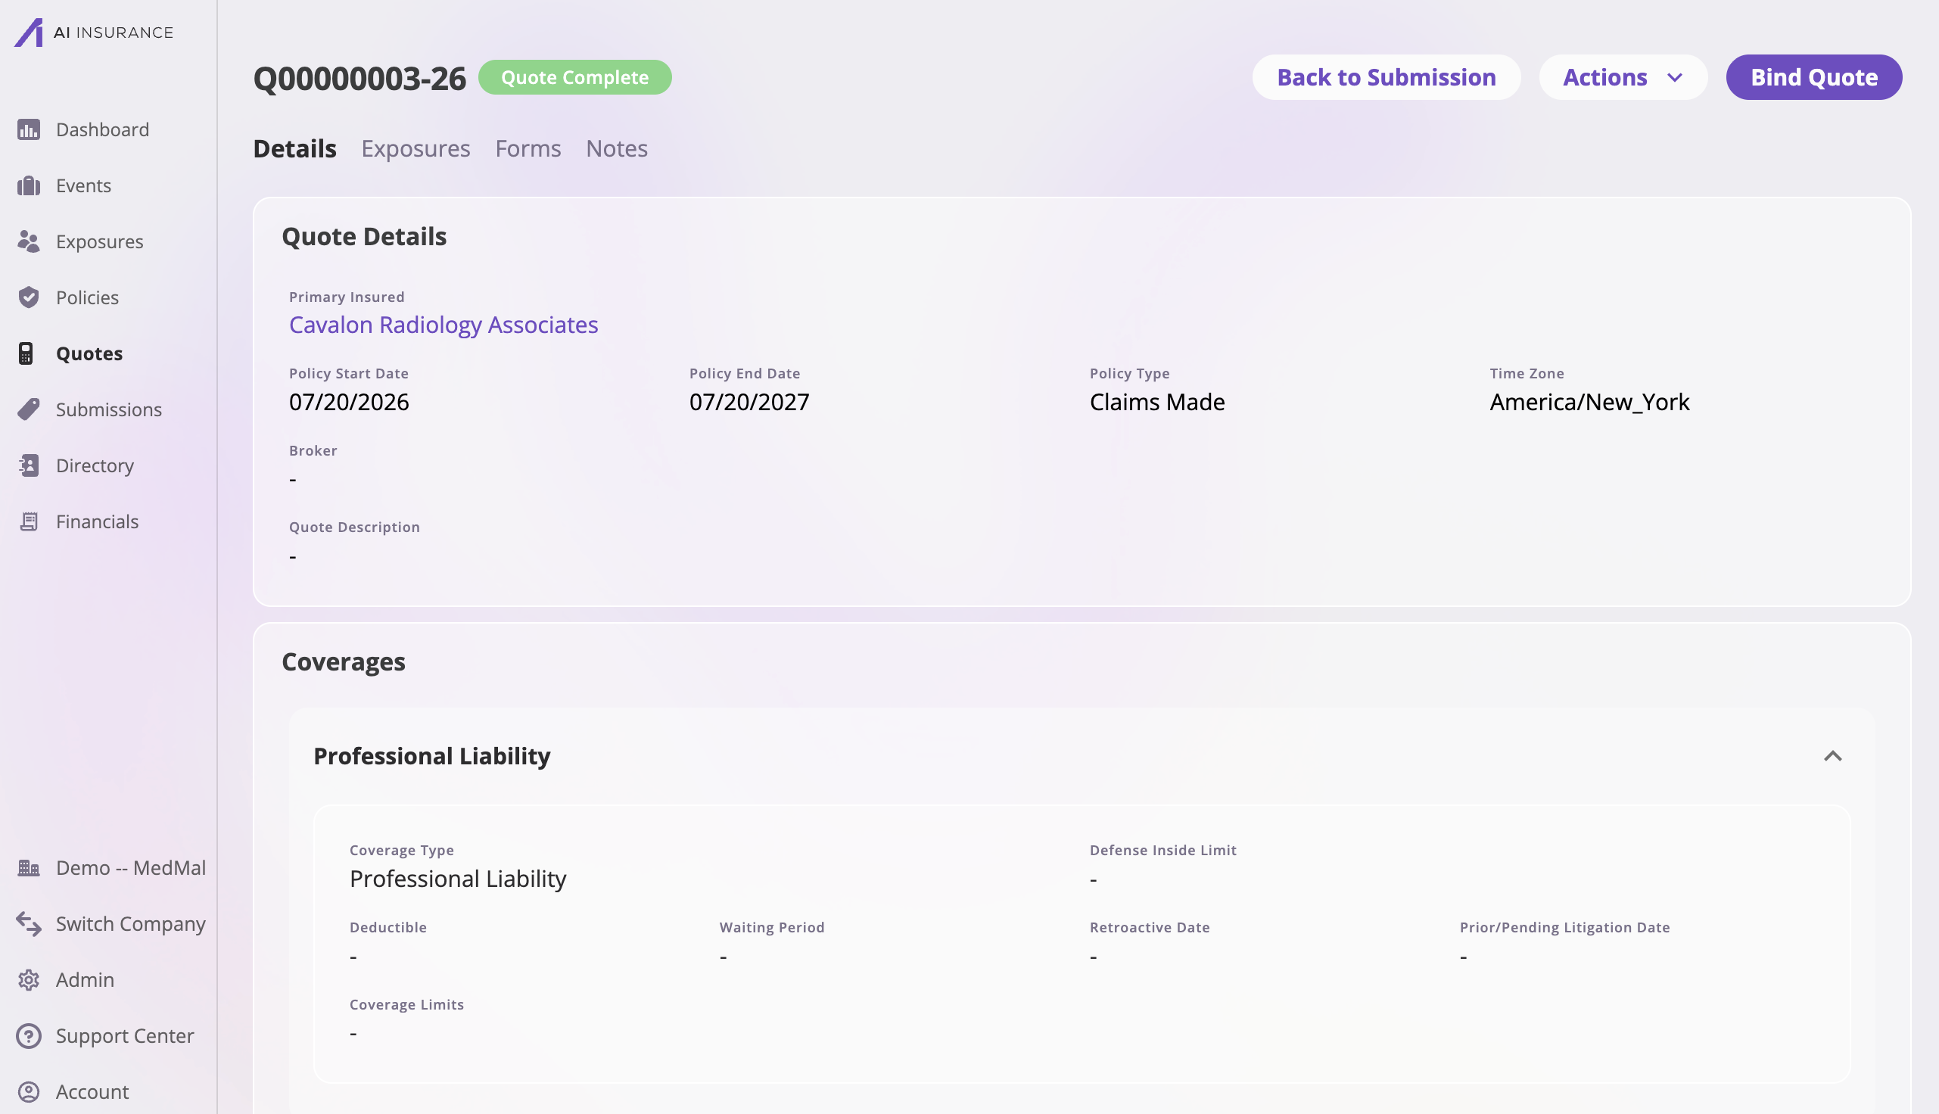Go to the Directory page
This screenshot has width=1939, height=1114.
pos(95,465)
